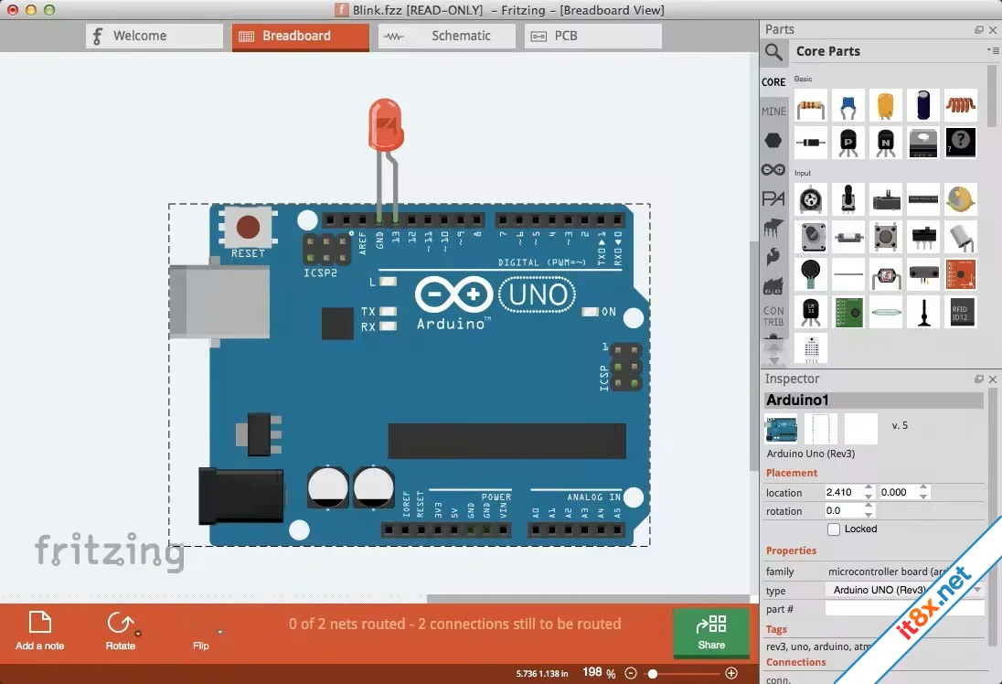Viewport: 1002px width, 684px height.
Task: Open the Arduino parts bin
Action: click(x=773, y=169)
